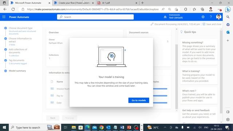Open Mail app from taskbar

click(95, 127)
